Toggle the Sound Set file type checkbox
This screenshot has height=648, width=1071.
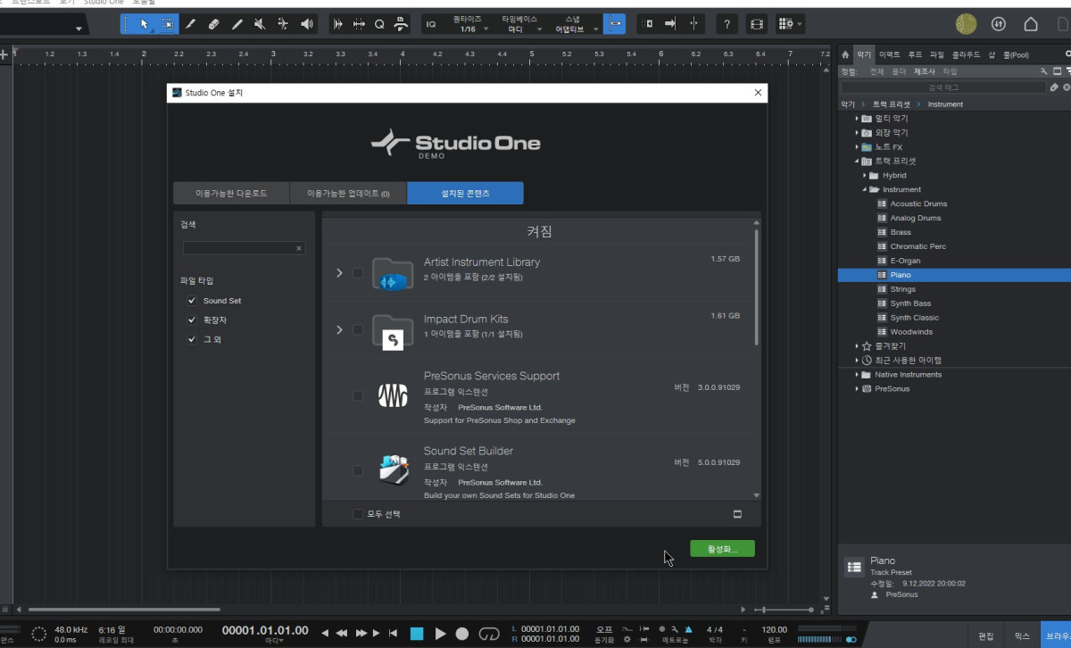(192, 301)
